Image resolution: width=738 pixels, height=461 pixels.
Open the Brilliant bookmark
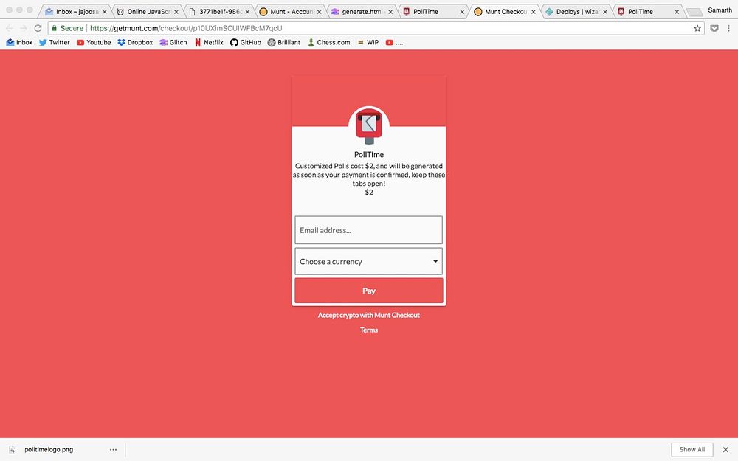pyautogui.click(x=284, y=42)
